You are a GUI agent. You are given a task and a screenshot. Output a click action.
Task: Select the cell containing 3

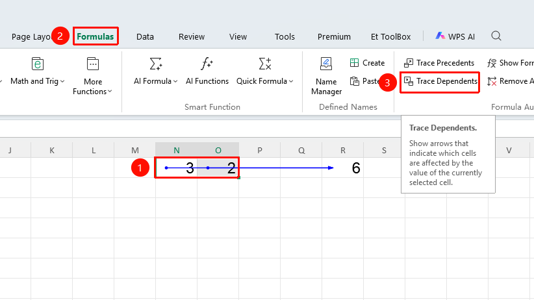177,168
